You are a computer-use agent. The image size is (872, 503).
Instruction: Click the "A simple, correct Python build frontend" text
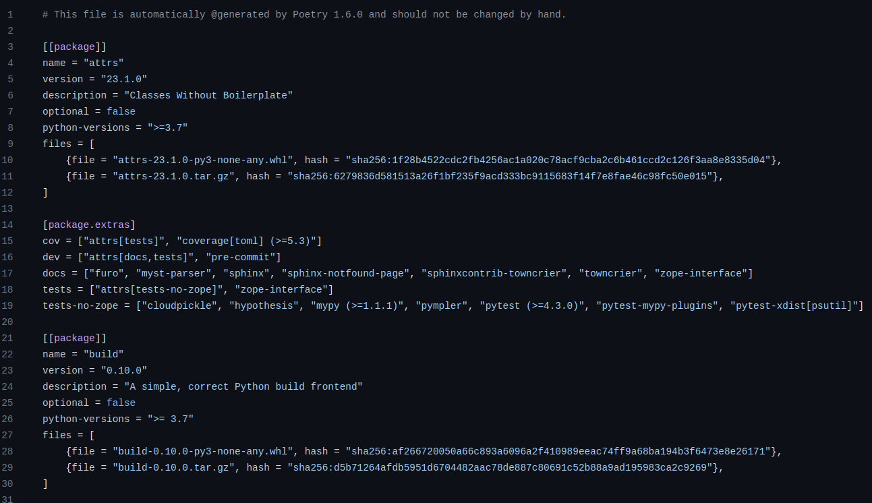pyautogui.click(x=243, y=386)
